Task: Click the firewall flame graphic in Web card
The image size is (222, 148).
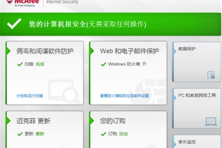Action: click(148, 91)
